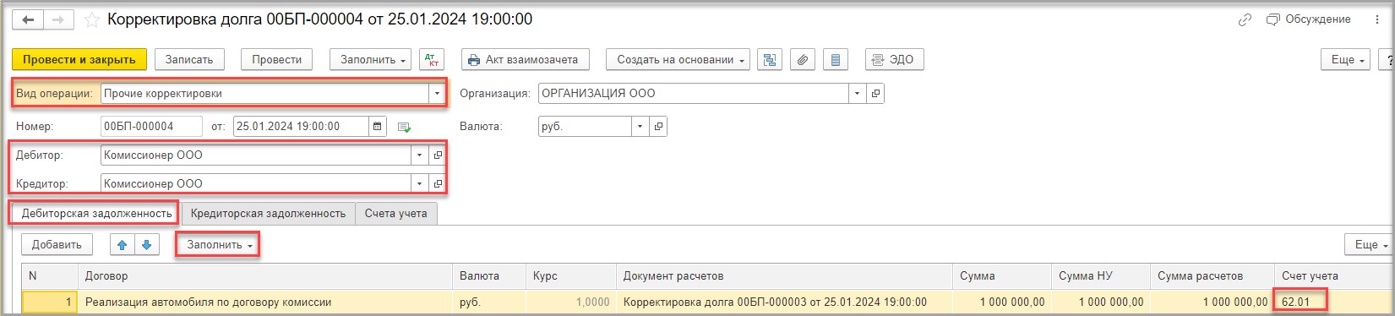Open table section Еще menu

click(x=1370, y=245)
